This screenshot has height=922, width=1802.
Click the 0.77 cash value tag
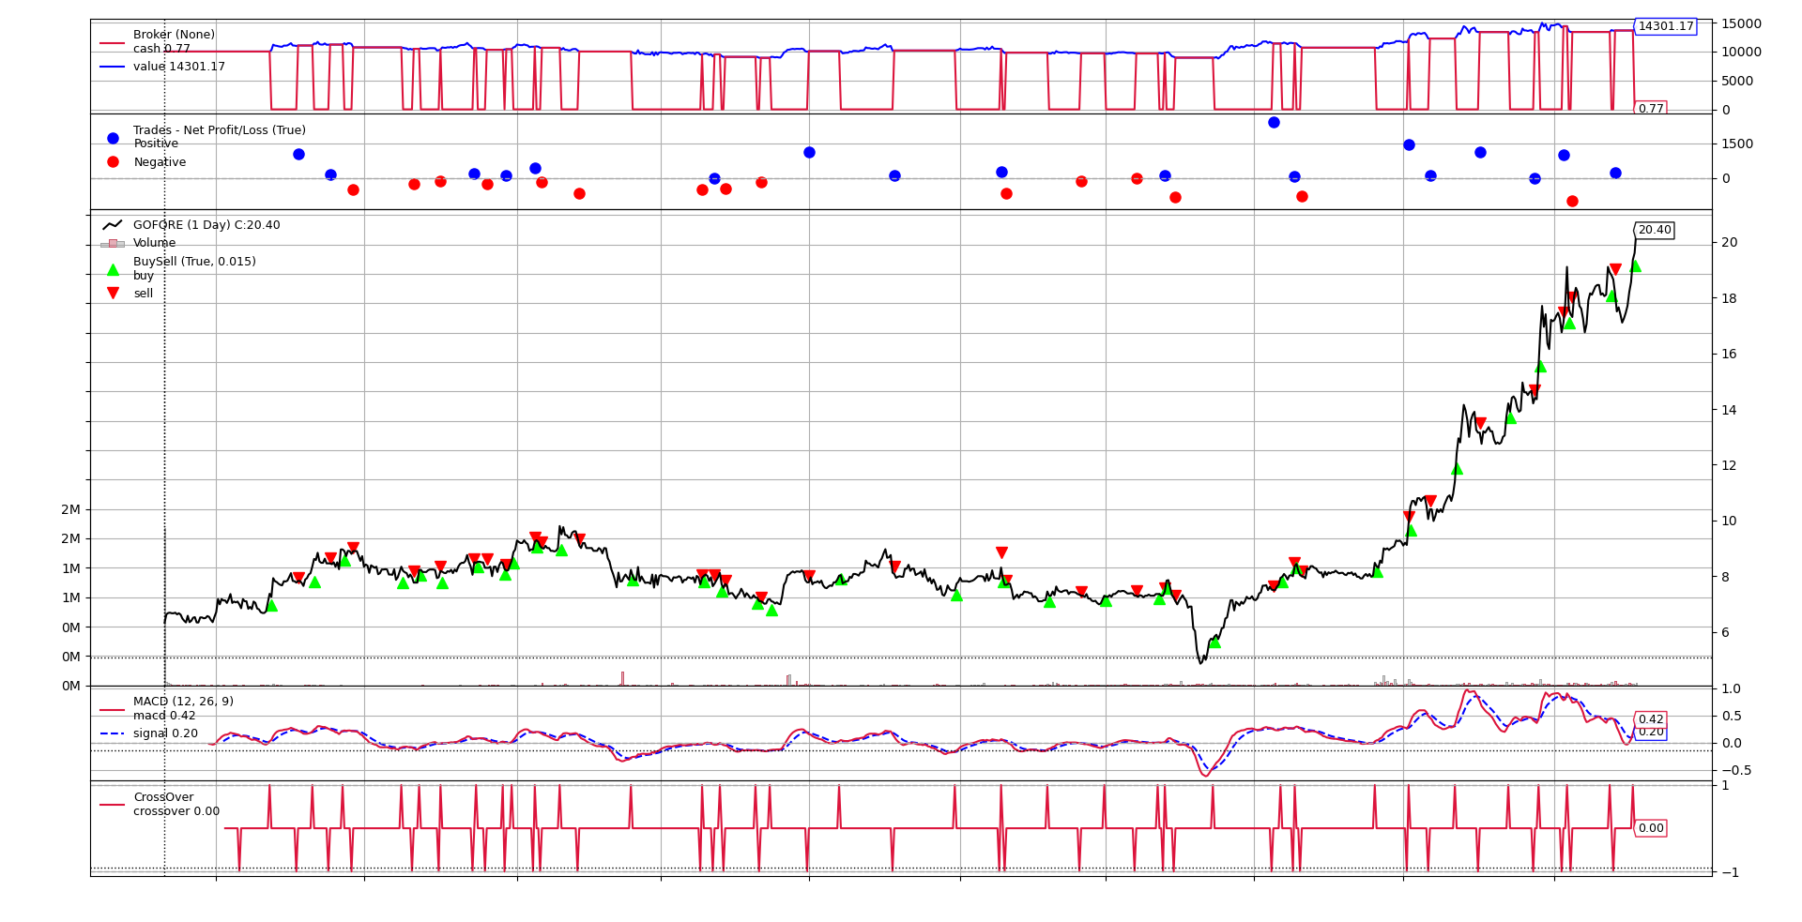tap(1650, 109)
